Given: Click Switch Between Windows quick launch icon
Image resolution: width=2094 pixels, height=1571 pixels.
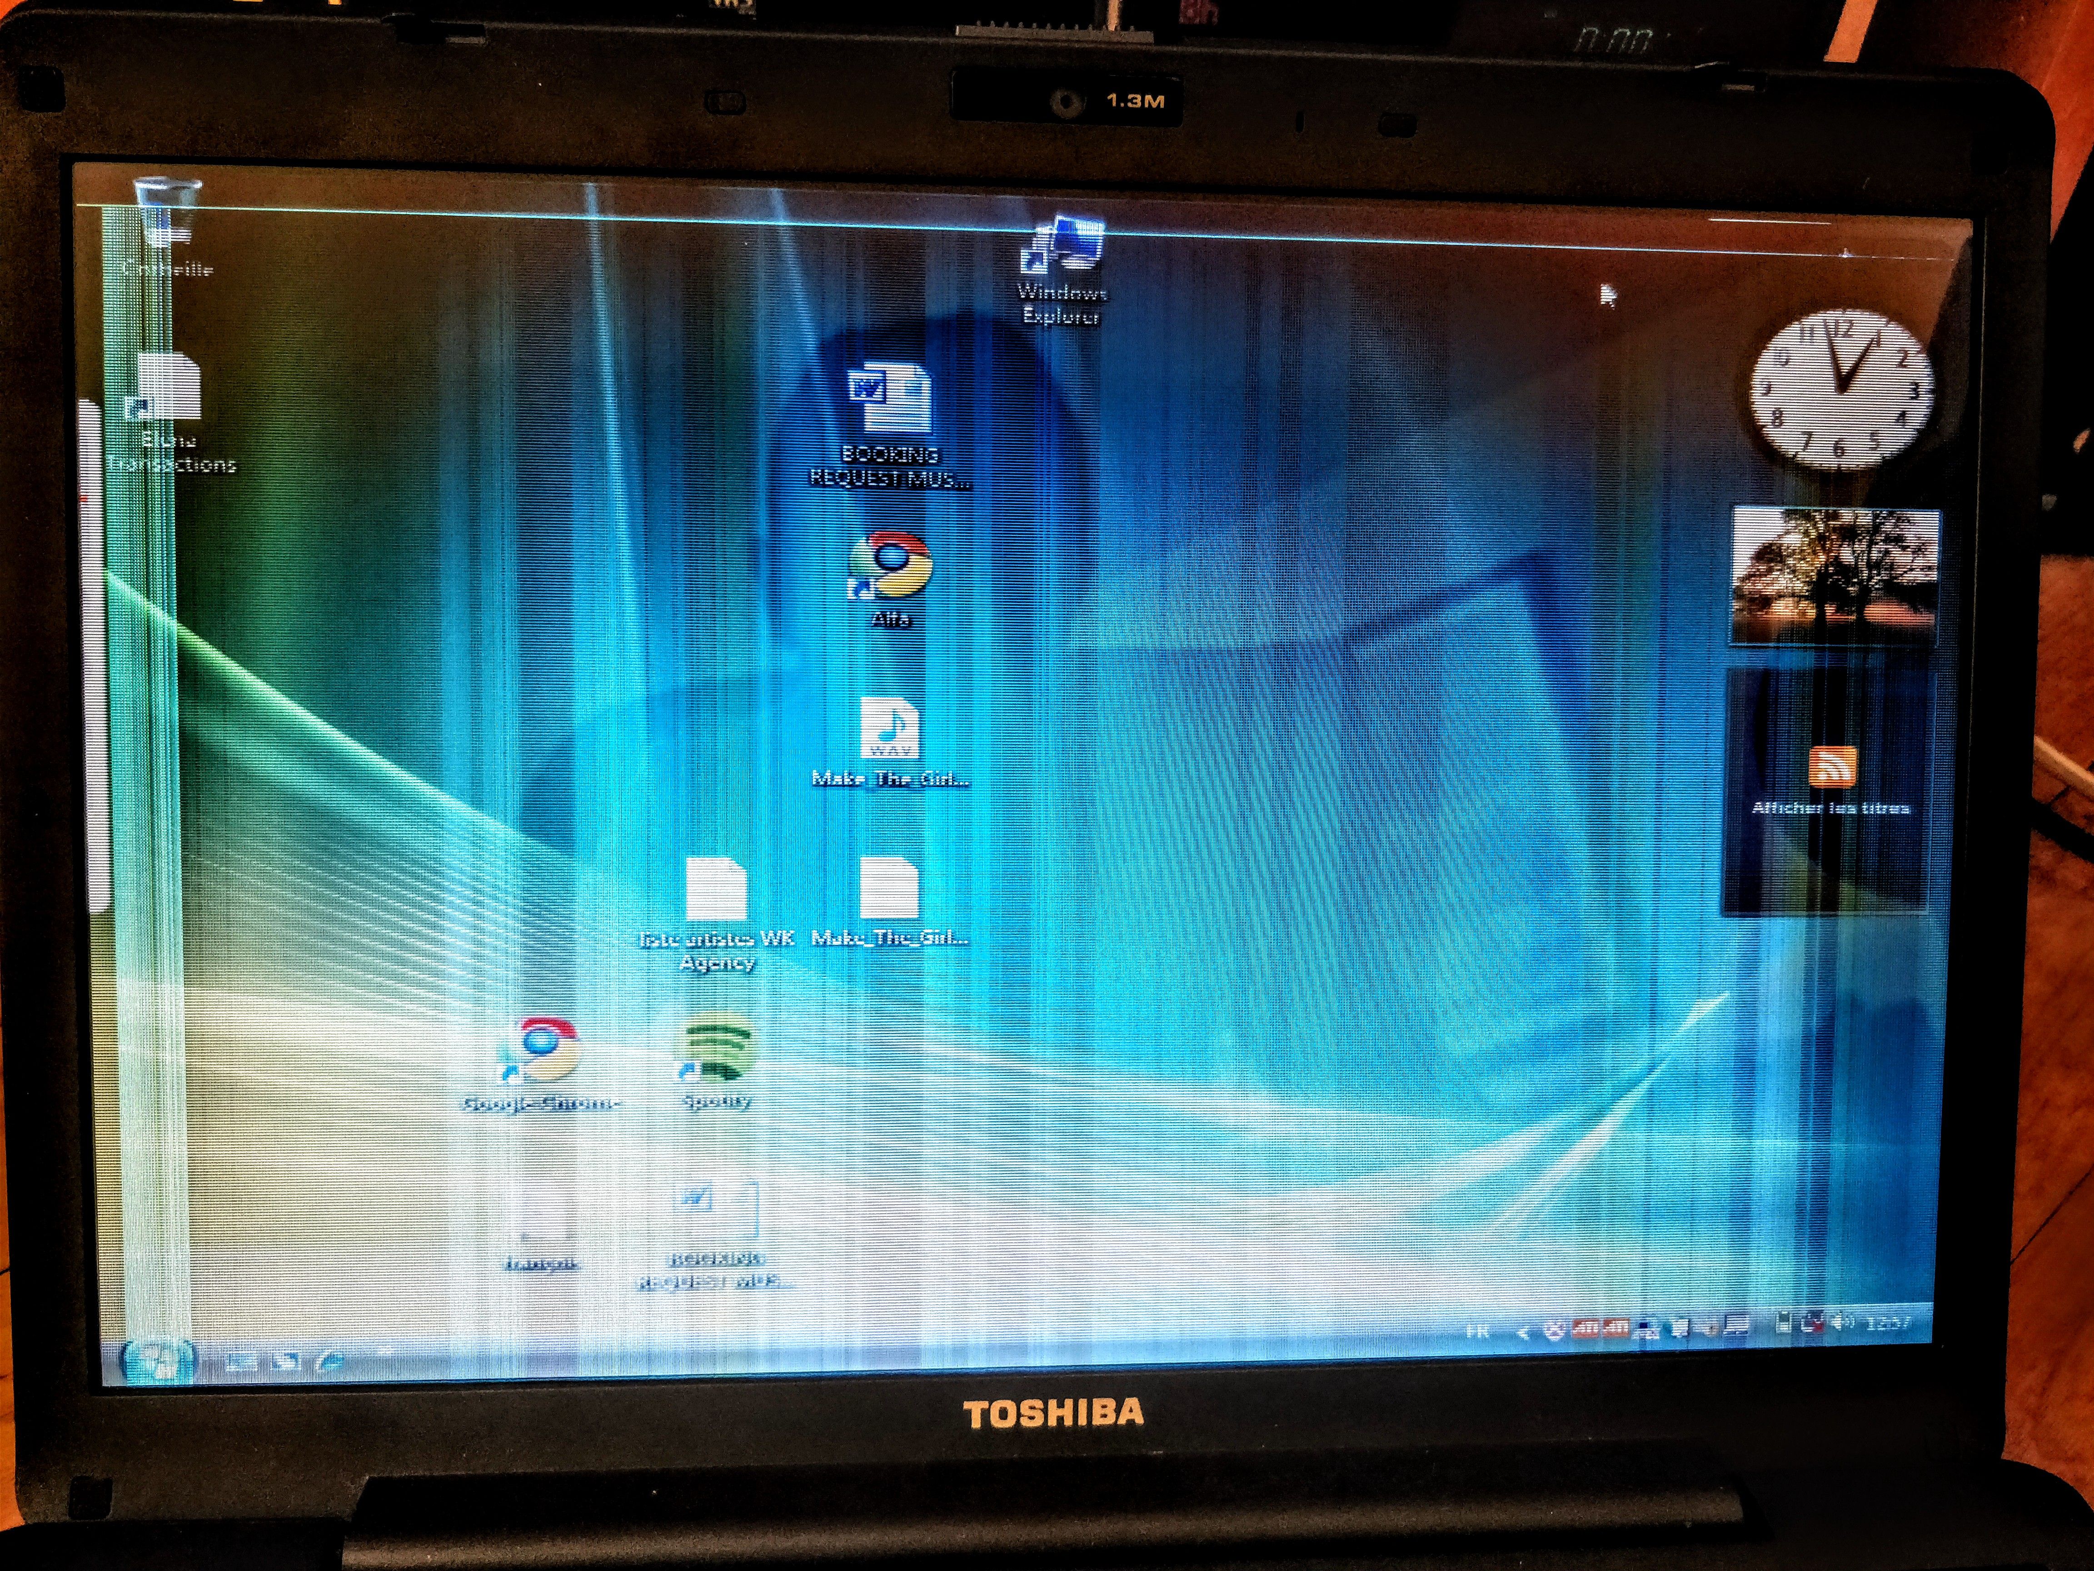Looking at the screenshot, I should click(285, 1362).
